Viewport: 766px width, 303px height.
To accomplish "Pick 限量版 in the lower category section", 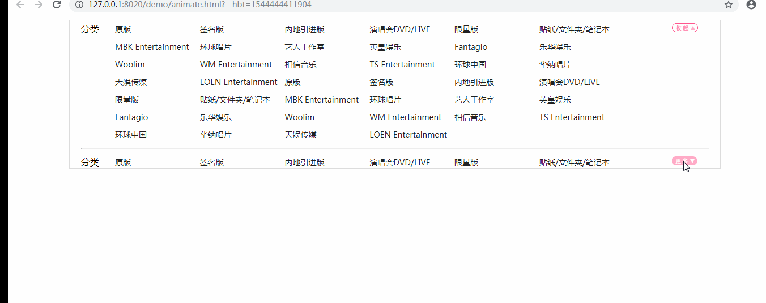I will [x=466, y=163].
